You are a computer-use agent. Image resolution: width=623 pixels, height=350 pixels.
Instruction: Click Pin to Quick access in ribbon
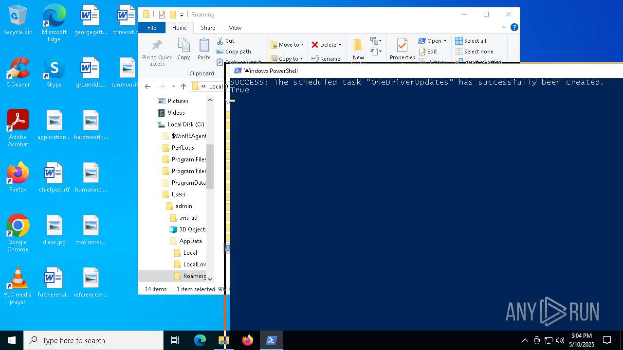(157, 52)
